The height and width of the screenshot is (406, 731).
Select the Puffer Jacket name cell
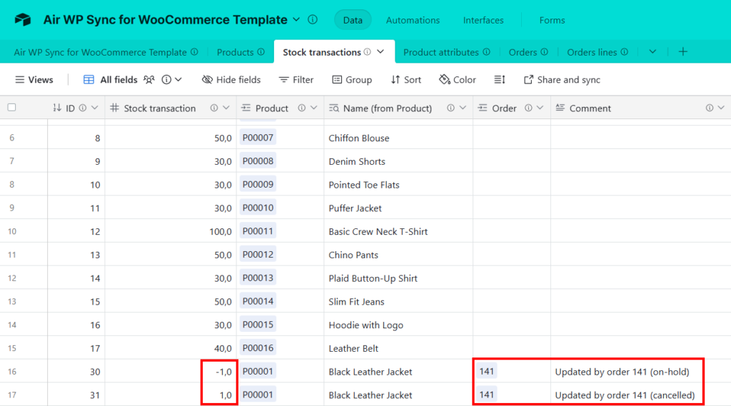click(x=398, y=208)
